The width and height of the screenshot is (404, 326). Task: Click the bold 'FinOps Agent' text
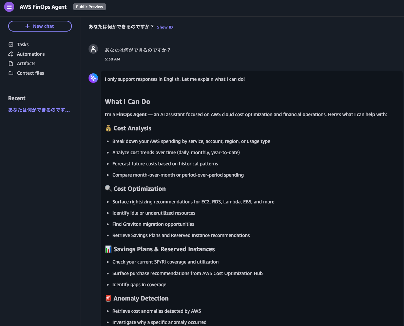pos(131,114)
